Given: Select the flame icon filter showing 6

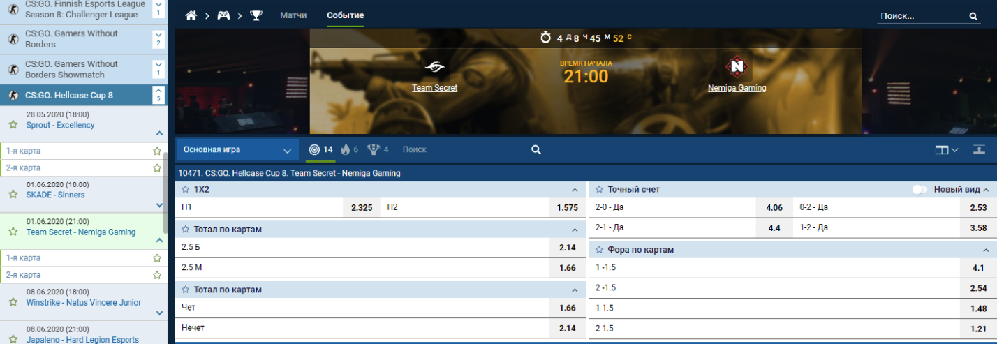Looking at the screenshot, I should [346, 149].
